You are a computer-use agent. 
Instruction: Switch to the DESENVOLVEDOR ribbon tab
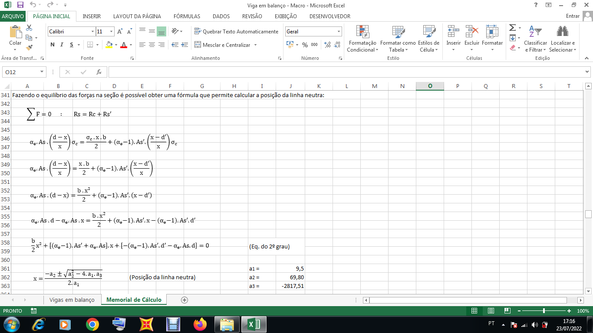330,16
